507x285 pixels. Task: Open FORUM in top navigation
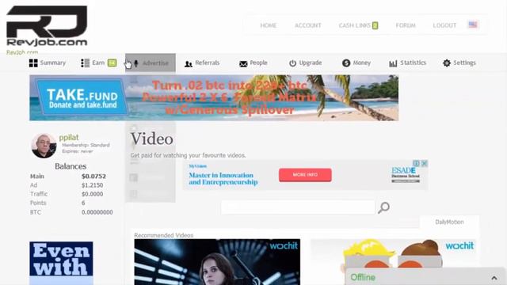tap(406, 25)
